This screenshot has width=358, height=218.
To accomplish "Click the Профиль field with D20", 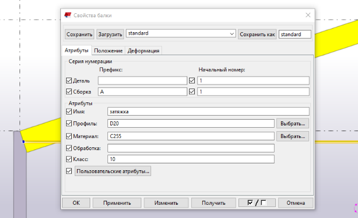I will [x=191, y=124].
